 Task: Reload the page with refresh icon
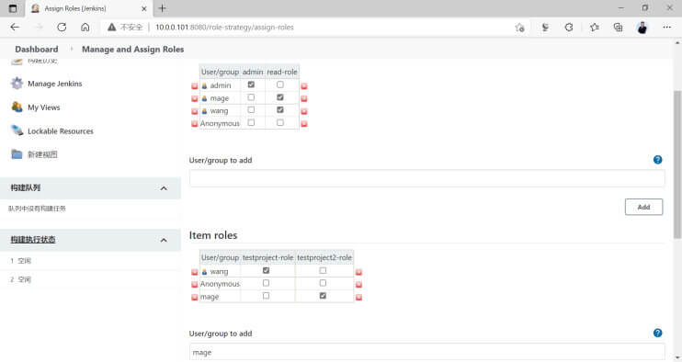[x=62, y=27]
